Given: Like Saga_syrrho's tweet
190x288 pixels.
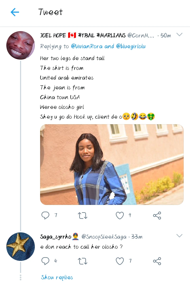Looking at the screenshot, I should click(120, 261).
